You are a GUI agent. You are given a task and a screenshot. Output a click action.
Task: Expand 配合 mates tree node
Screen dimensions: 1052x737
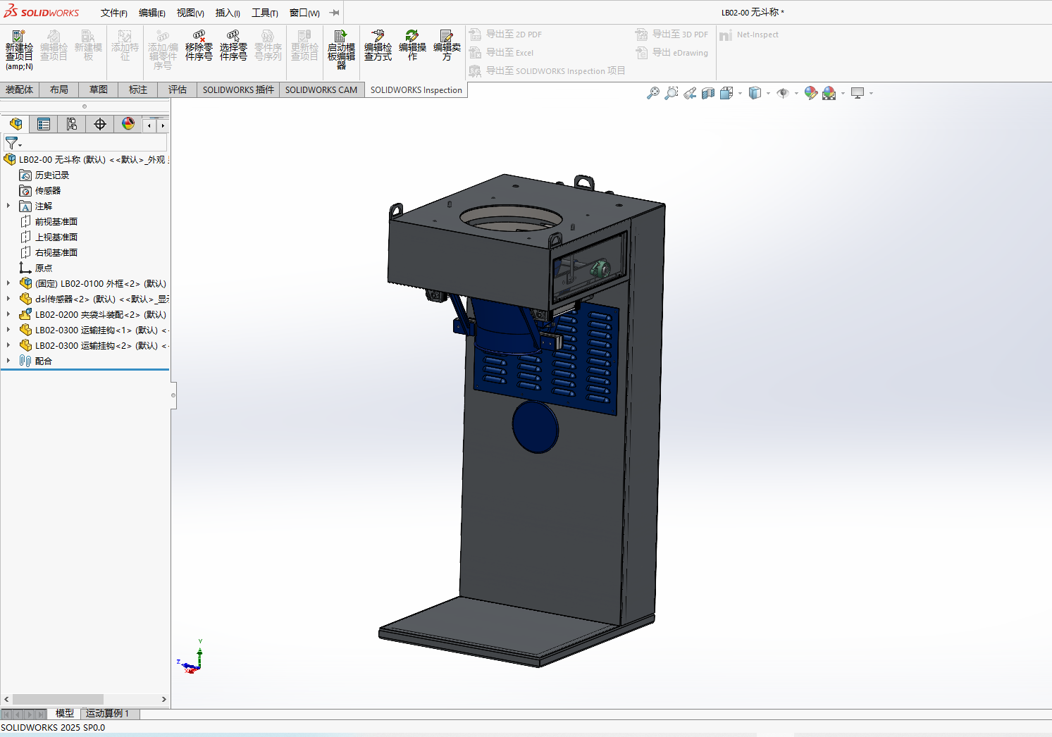point(8,361)
